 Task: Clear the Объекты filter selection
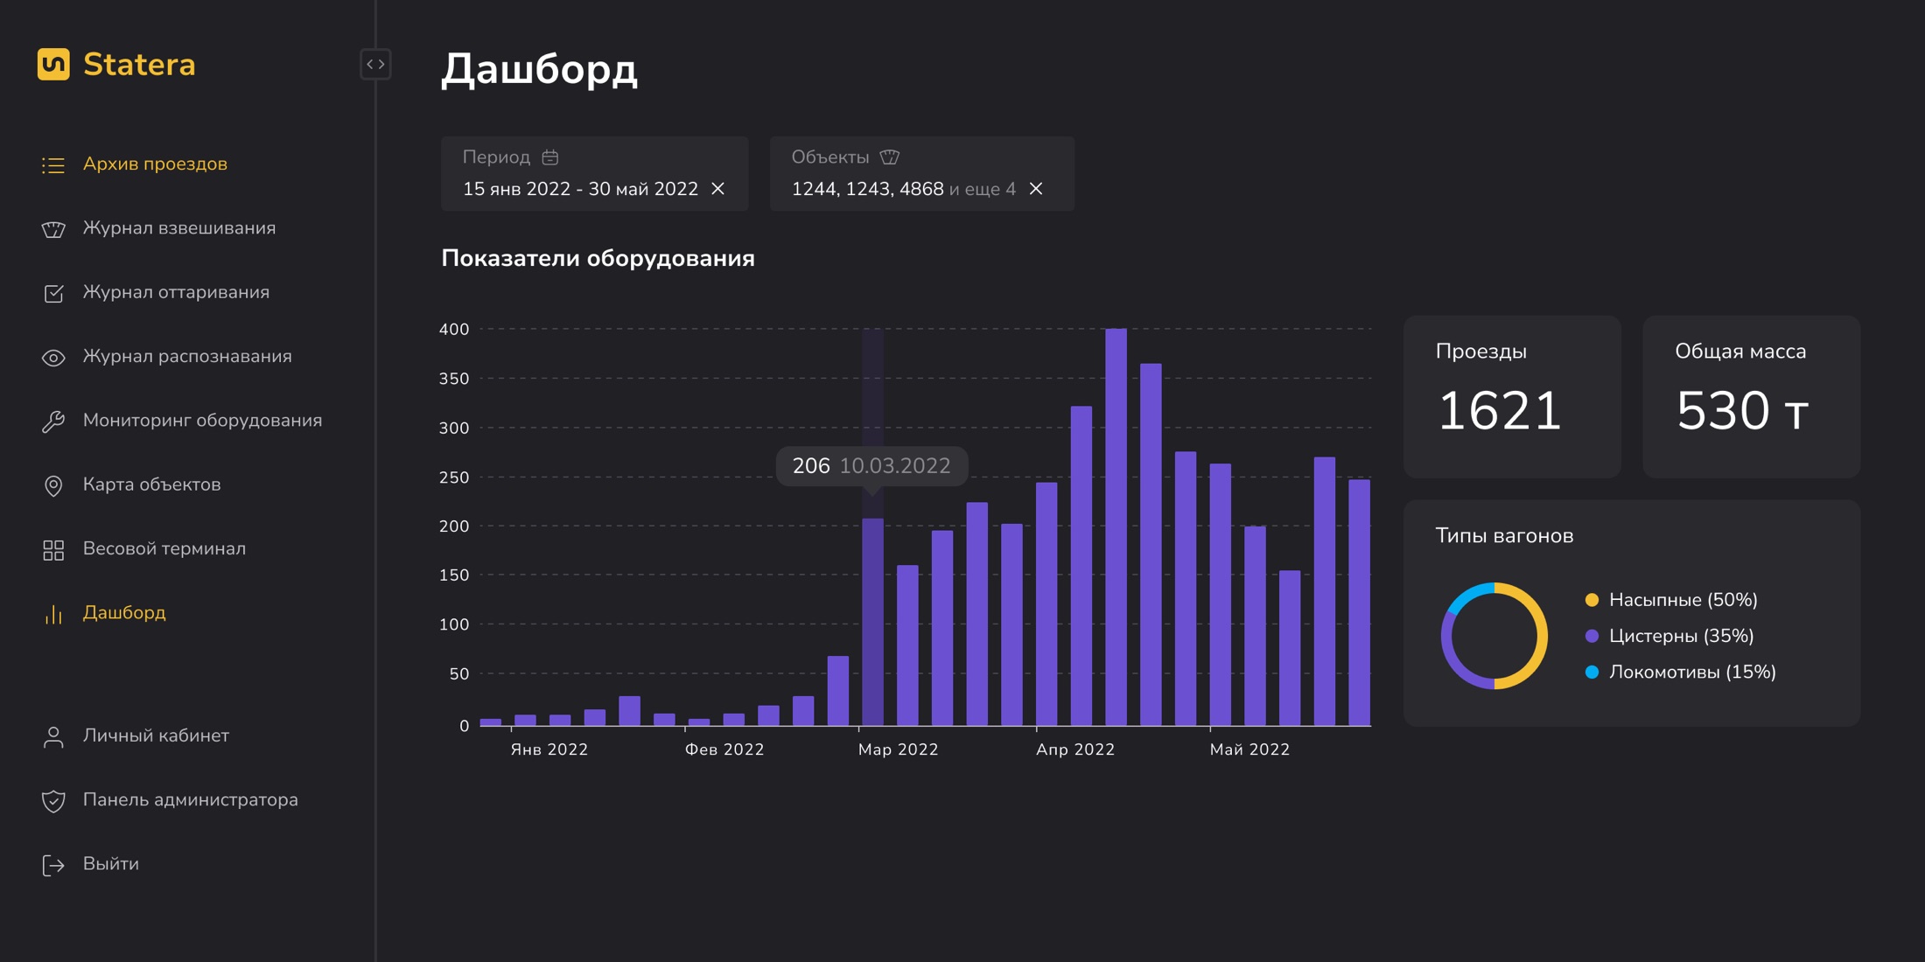coord(1036,189)
